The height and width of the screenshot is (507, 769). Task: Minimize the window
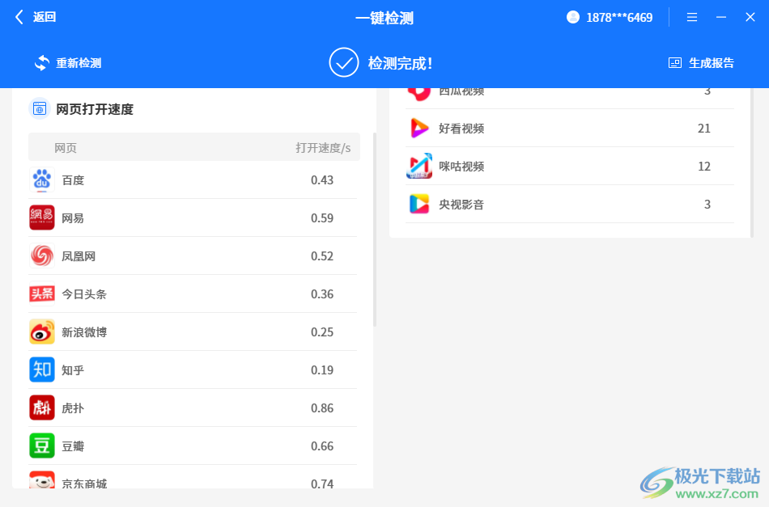click(x=721, y=17)
